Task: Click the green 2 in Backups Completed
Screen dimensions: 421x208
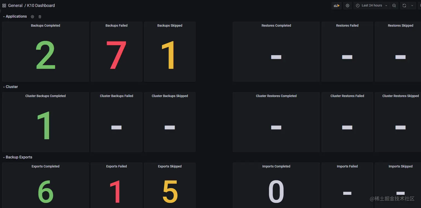Action: [45, 55]
